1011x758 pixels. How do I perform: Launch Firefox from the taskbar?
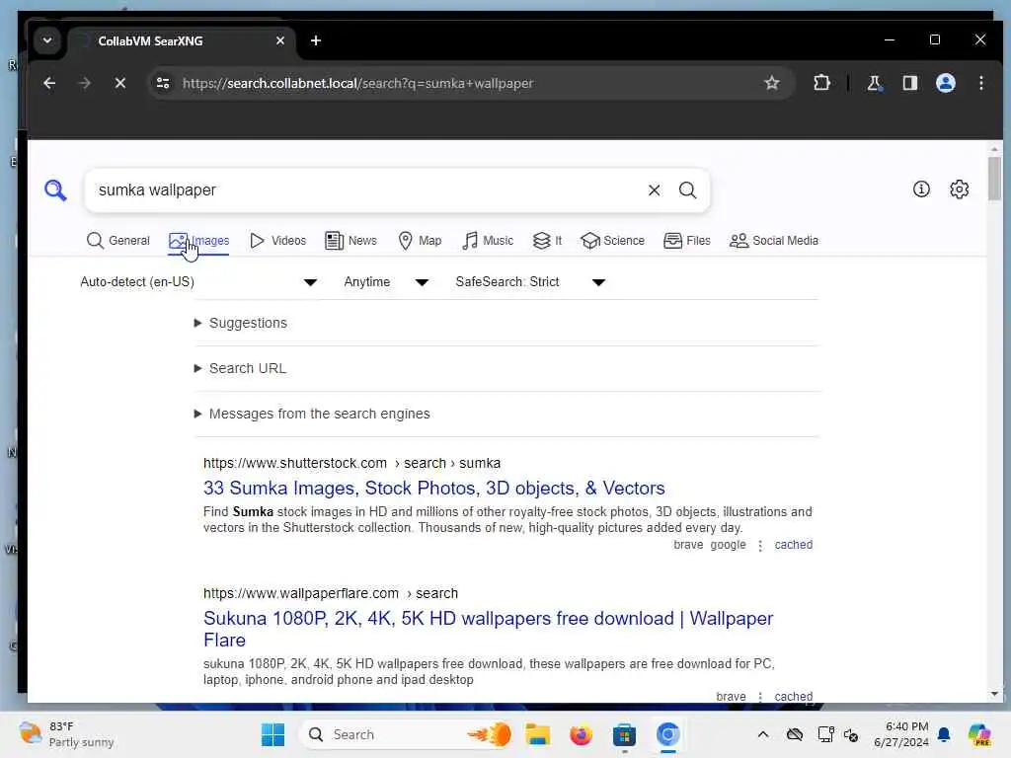(581, 734)
